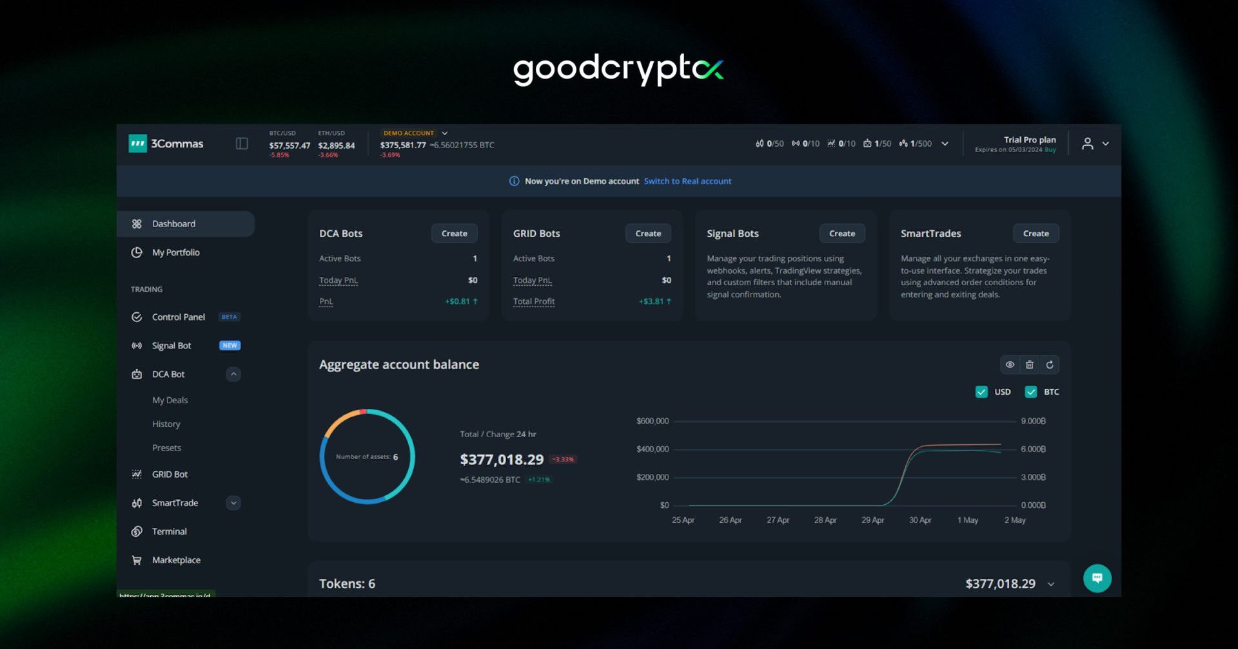Expand the Tokens: 6 section
1238x649 pixels.
[x=1051, y=585]
